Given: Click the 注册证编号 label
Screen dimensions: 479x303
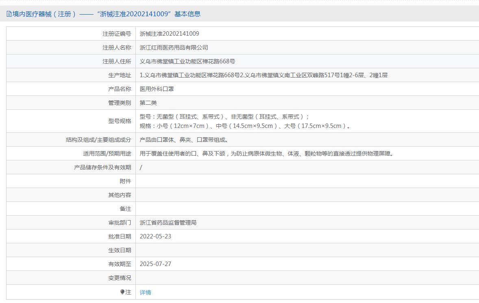Looking at the screenshot, I should (117, 34).
